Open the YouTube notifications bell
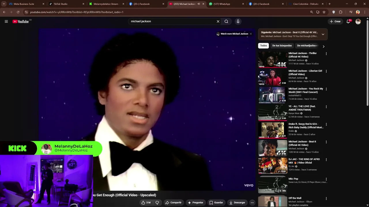The width and height of the screenshot is (369, 207). (x=348, y=21)
